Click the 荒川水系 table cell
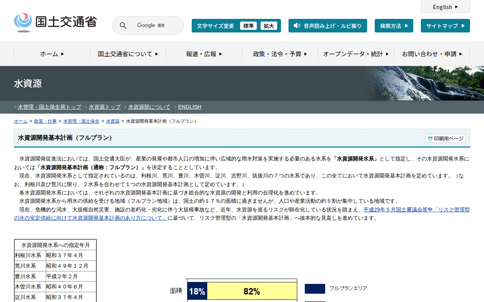This screenshot has width=484, height=302. 30,266
